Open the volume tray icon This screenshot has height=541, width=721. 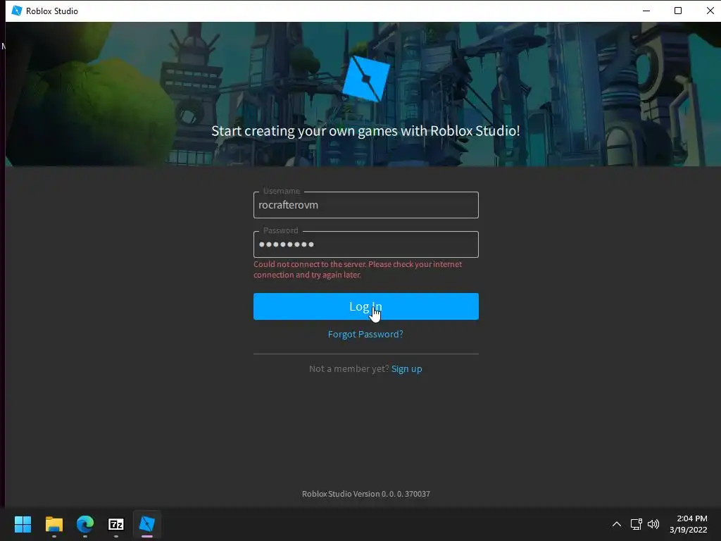tap(653, 524)
